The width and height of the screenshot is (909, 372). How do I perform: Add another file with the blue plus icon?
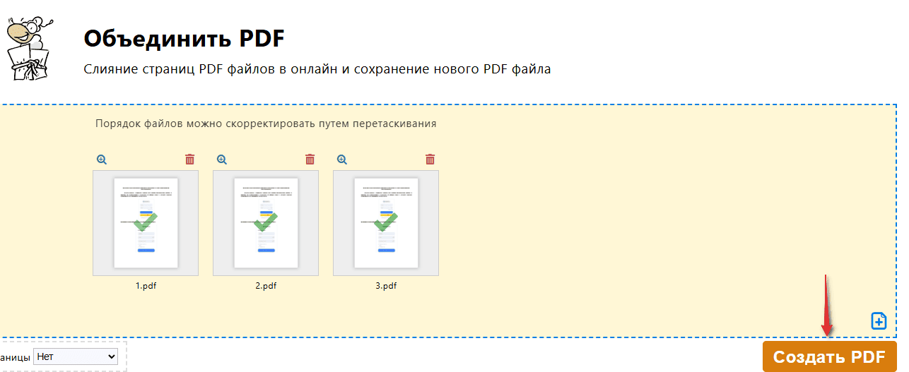pos(878,320)
